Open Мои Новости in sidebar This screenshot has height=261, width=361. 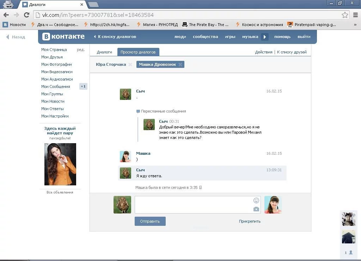(x=53, y=101)
